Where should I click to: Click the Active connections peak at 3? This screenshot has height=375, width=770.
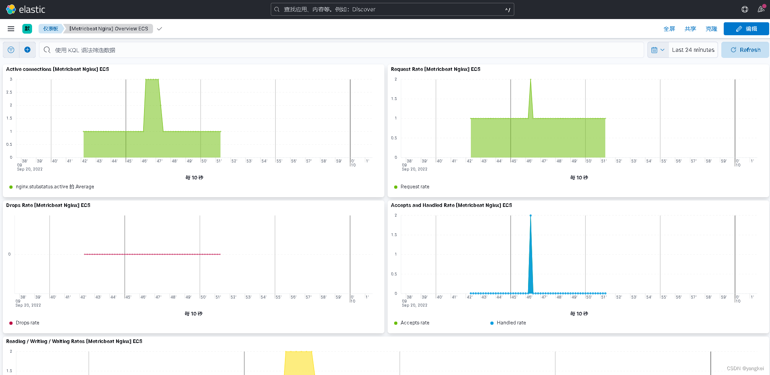click(x=152, y=80)
